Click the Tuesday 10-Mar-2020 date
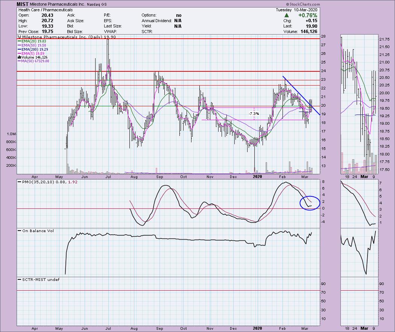The image size is (395, 332). pos(297,10)
